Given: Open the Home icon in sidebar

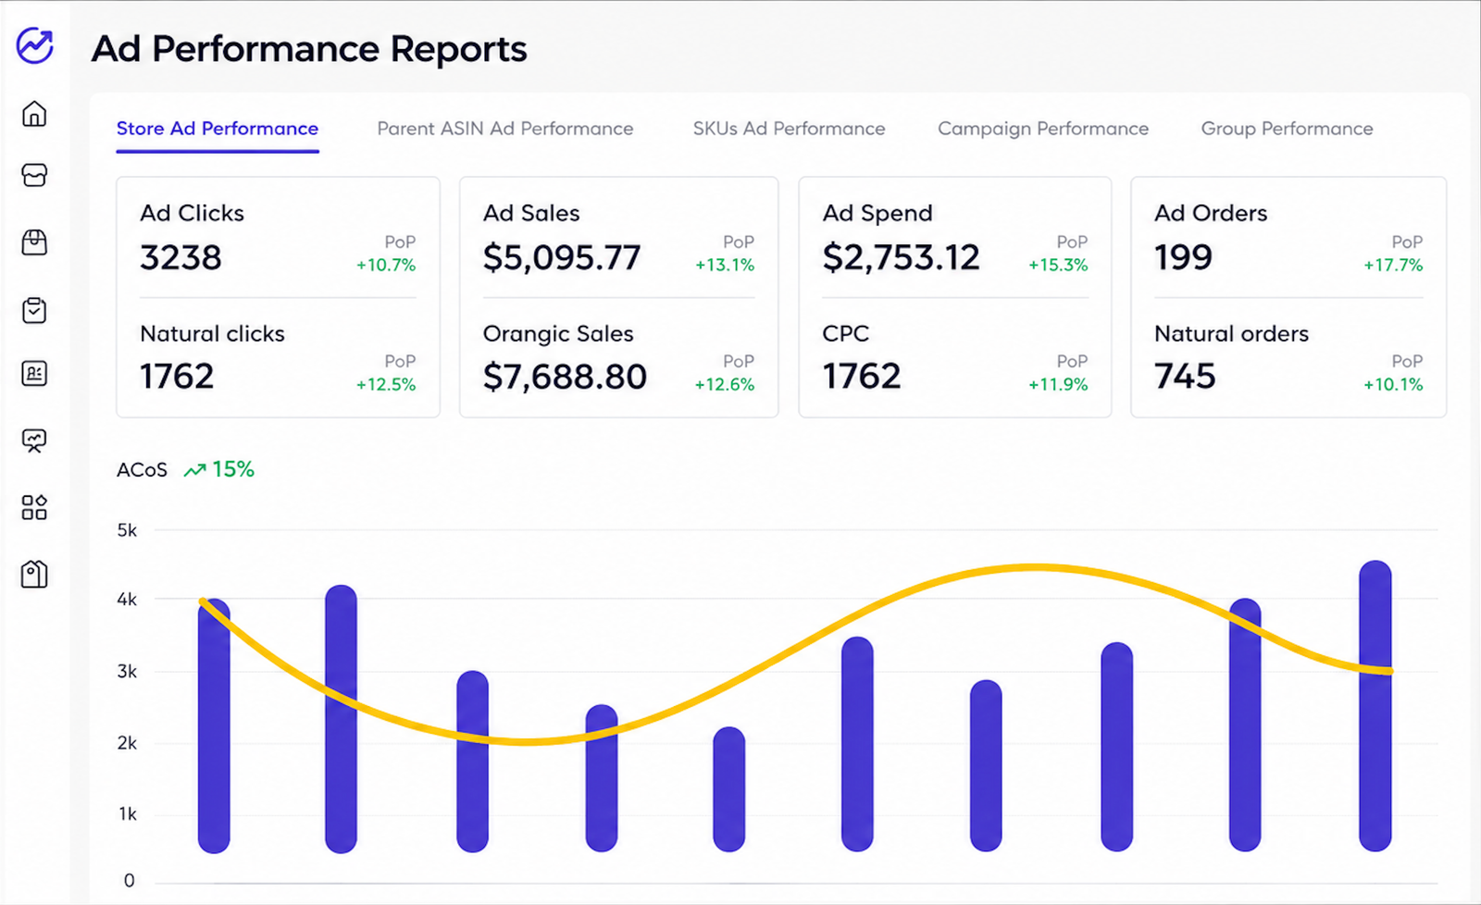Looking at the screenshot, I should pos(34,114).
